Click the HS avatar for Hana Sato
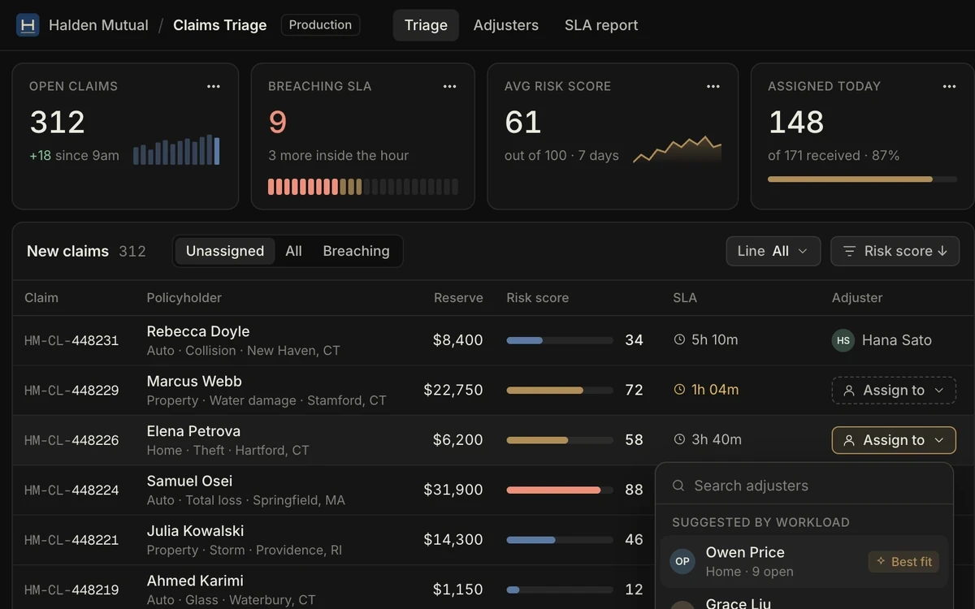This screenshot has width=975, height=609. click(843, 340)
